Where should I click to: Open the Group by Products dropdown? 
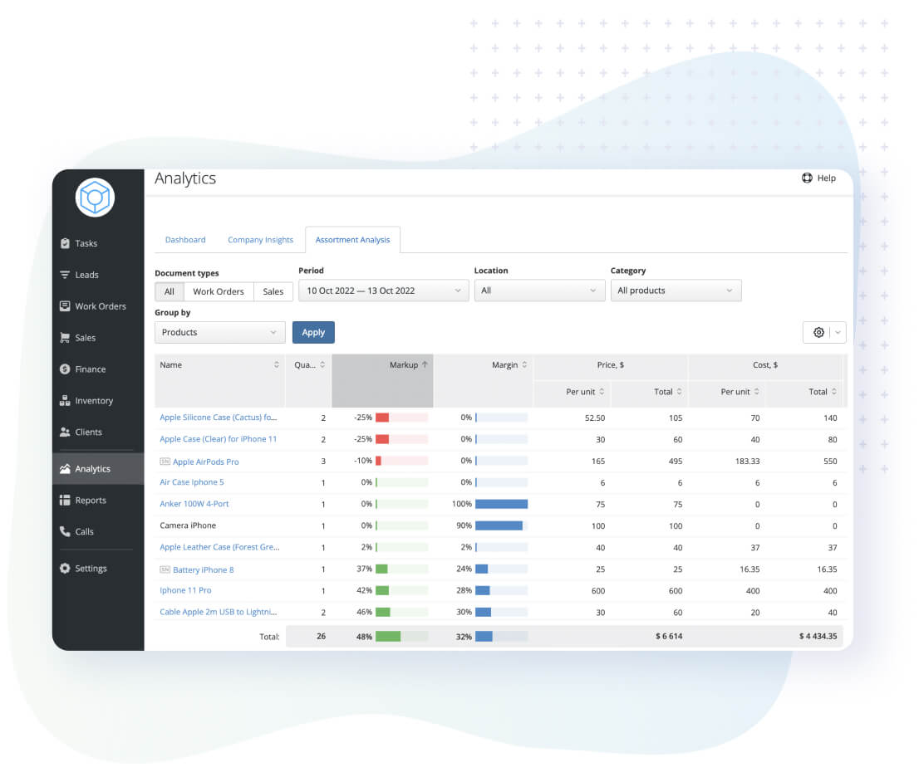(219, 332)
